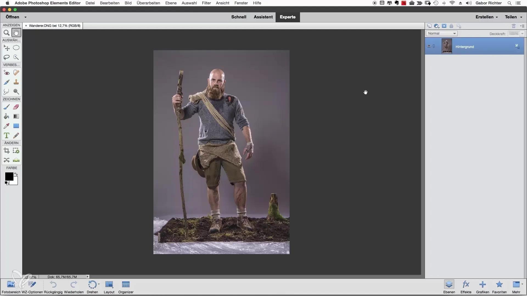Reset default black and white colors

point(7,183)
